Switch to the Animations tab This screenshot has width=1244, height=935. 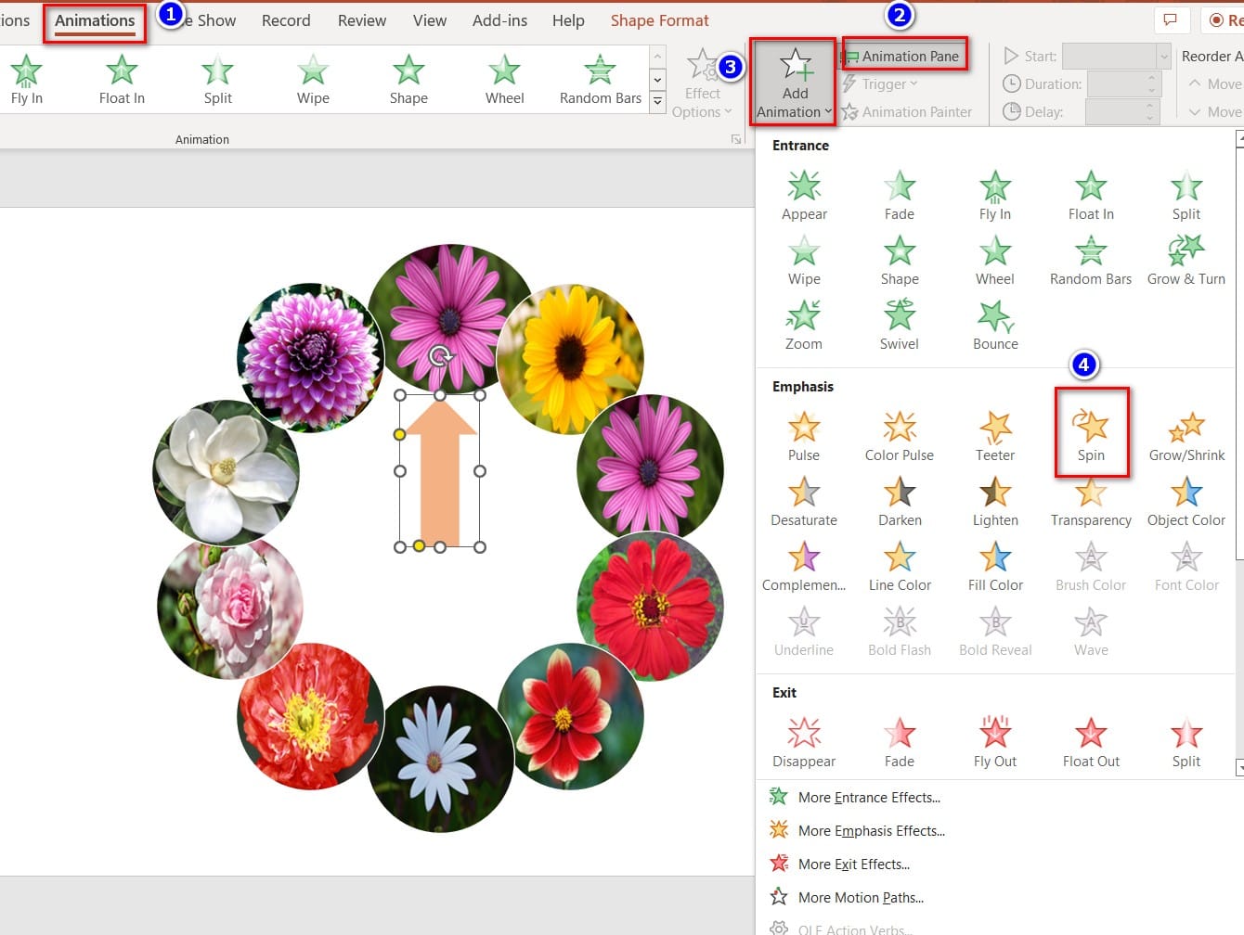point(95,20)
